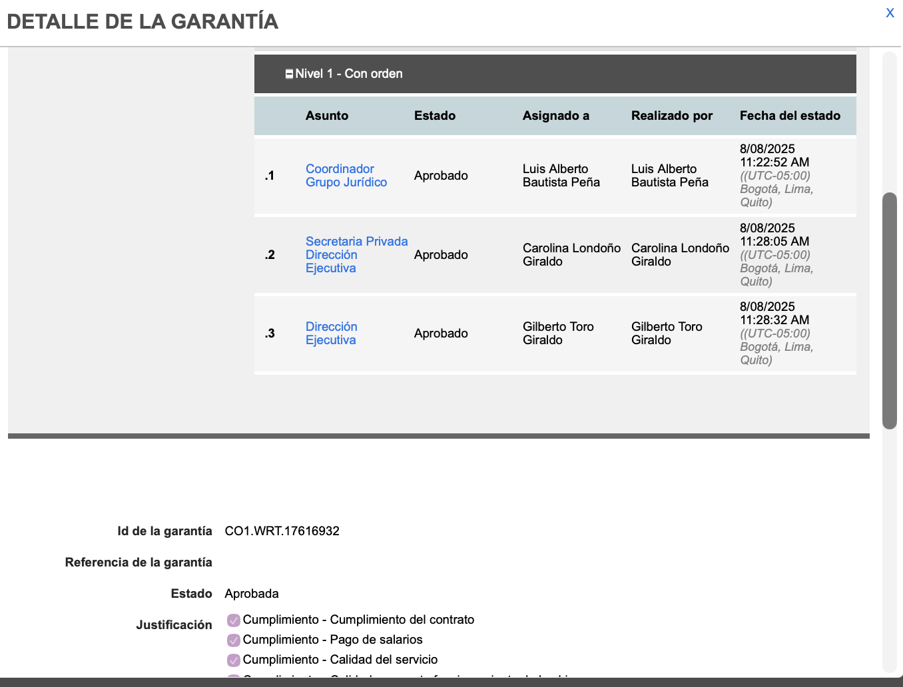Click Carolina Londoño Giraldo under Realizado por
Screen dimensions: 903x687
coord(680,255)
